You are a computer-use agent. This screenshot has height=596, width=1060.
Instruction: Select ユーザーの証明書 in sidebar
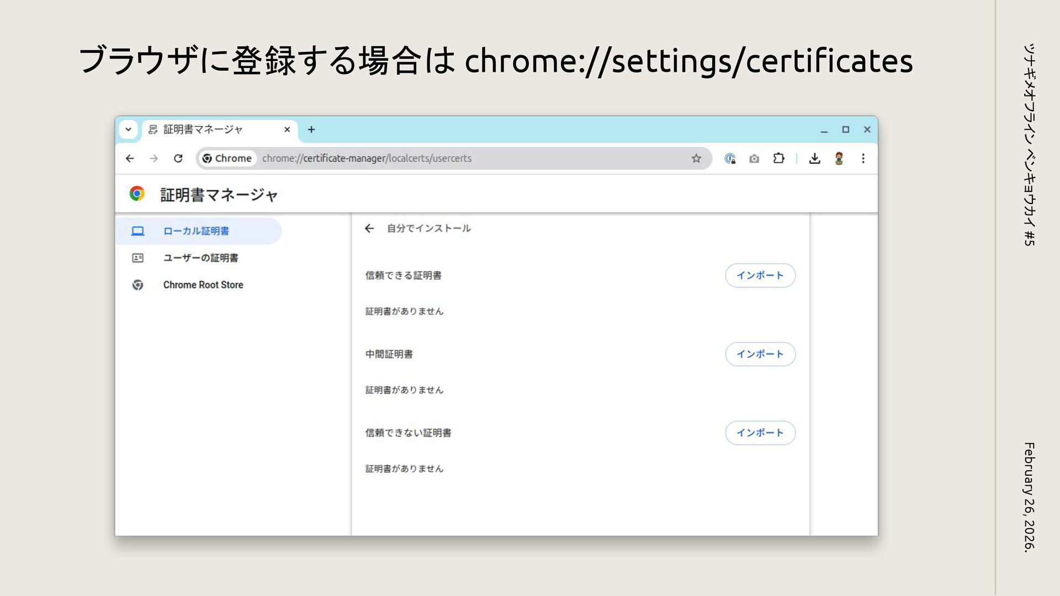click(200, 258)
